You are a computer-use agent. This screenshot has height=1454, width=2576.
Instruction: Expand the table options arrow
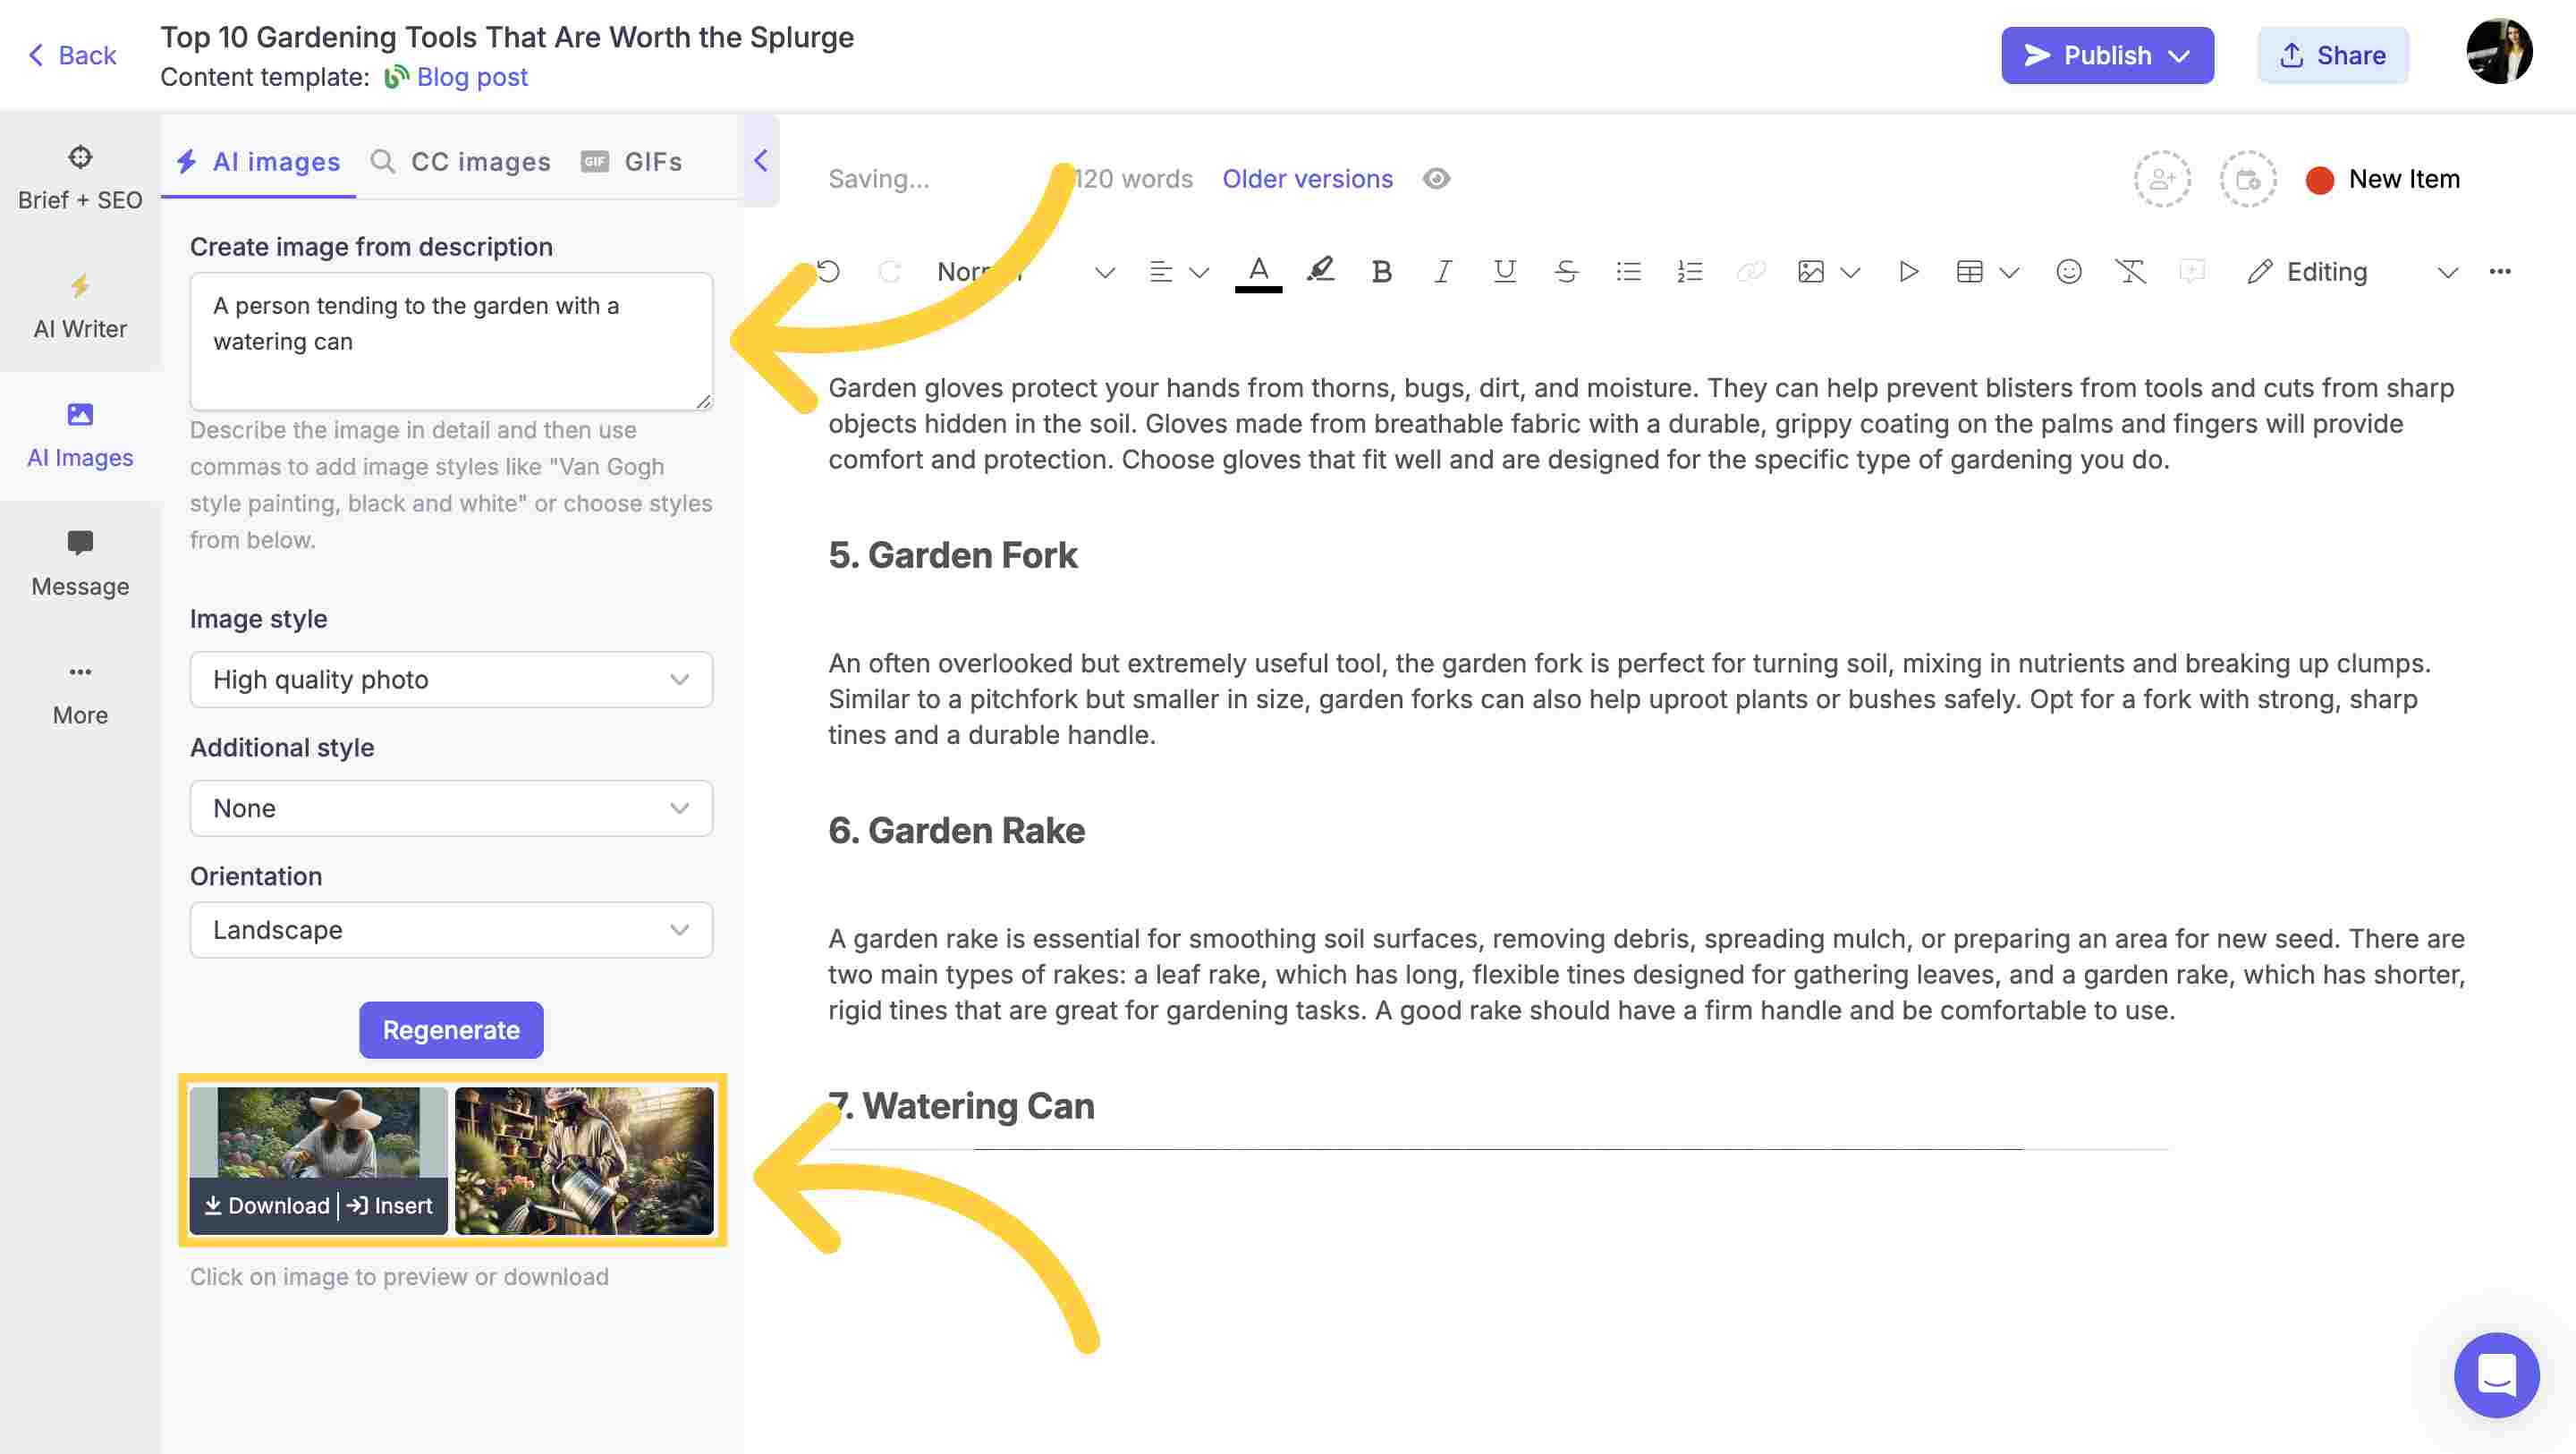2009,273
